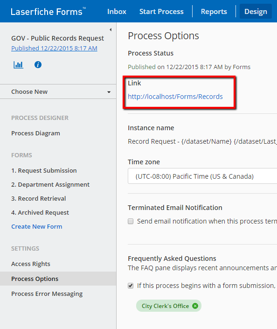Go to the Reports tab

point(214,11)
